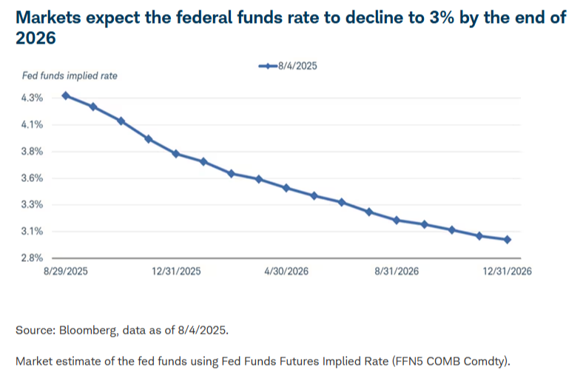Click the 8/29/2025 x-axis label
The image size is (583, 387).
(x=66, y=272)
